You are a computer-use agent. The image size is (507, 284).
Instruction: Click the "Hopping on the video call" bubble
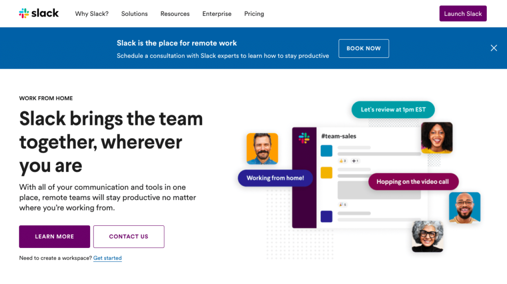(x=413, y=182)
